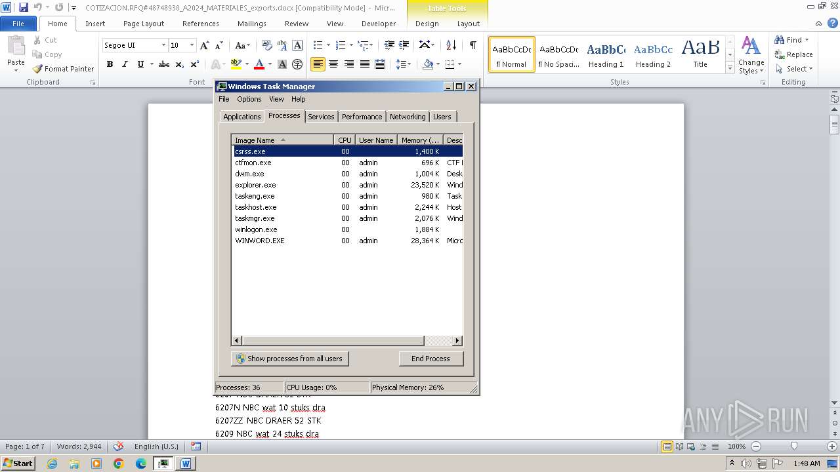Increase paragraph indent
840x472 pixels.
(404, 45)
